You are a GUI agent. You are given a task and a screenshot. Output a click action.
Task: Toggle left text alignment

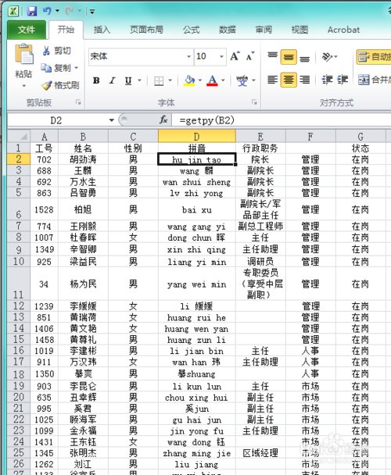pyautogui.click(x=272, y=80)
